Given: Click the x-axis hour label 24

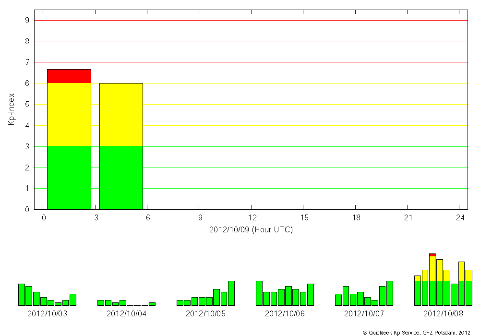Looking at the screenshot, I should [x=460, y=217].
